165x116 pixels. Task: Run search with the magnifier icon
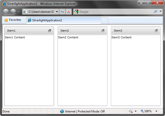tap(155, 11)
